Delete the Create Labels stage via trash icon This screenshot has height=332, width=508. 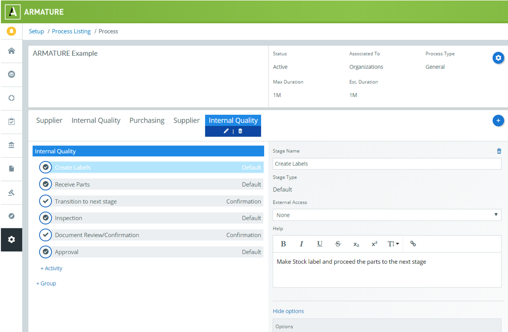(499, 151)
